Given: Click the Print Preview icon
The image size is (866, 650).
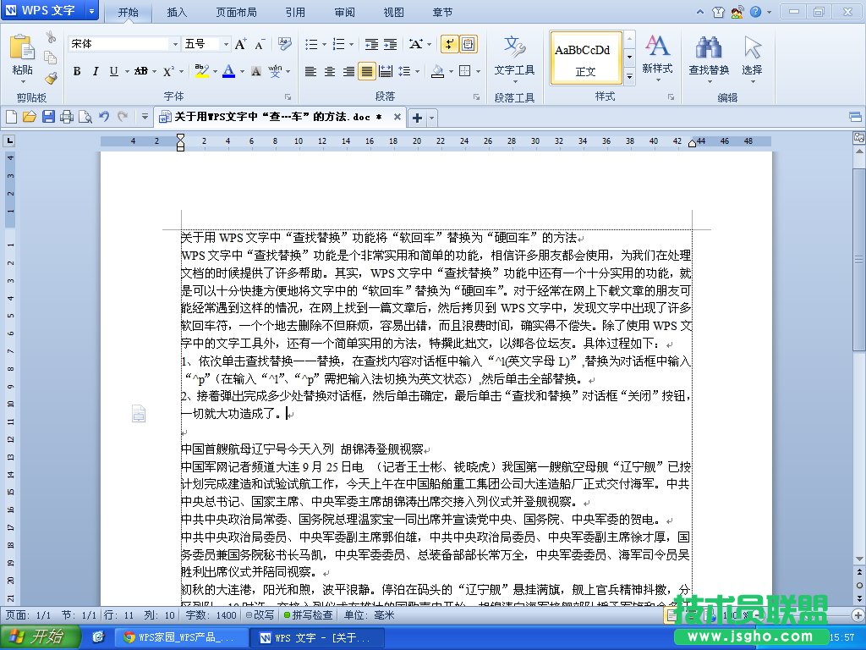Looking at the screenshot, I should [85, 117].
